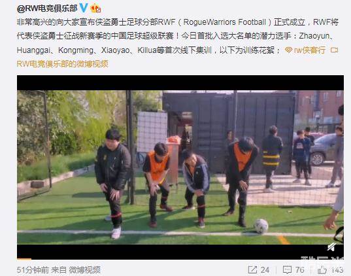Open the rw侠客行 topic link

point(310,50)
